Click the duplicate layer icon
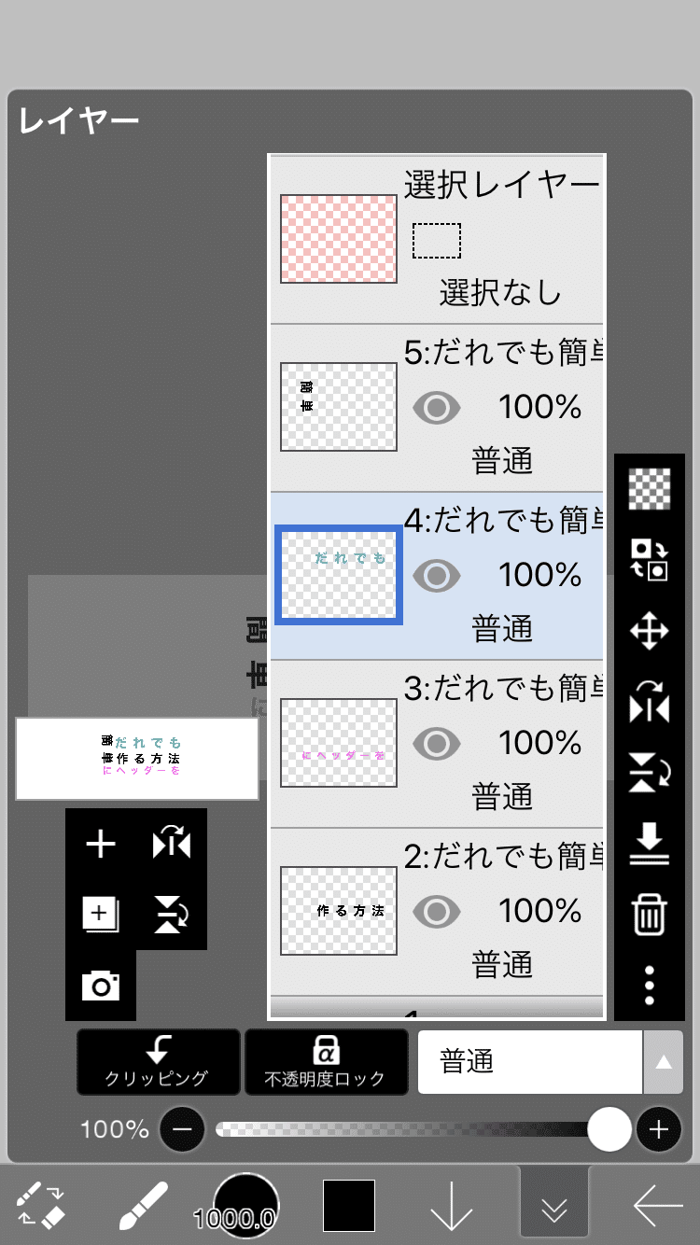 pos(100,916)
